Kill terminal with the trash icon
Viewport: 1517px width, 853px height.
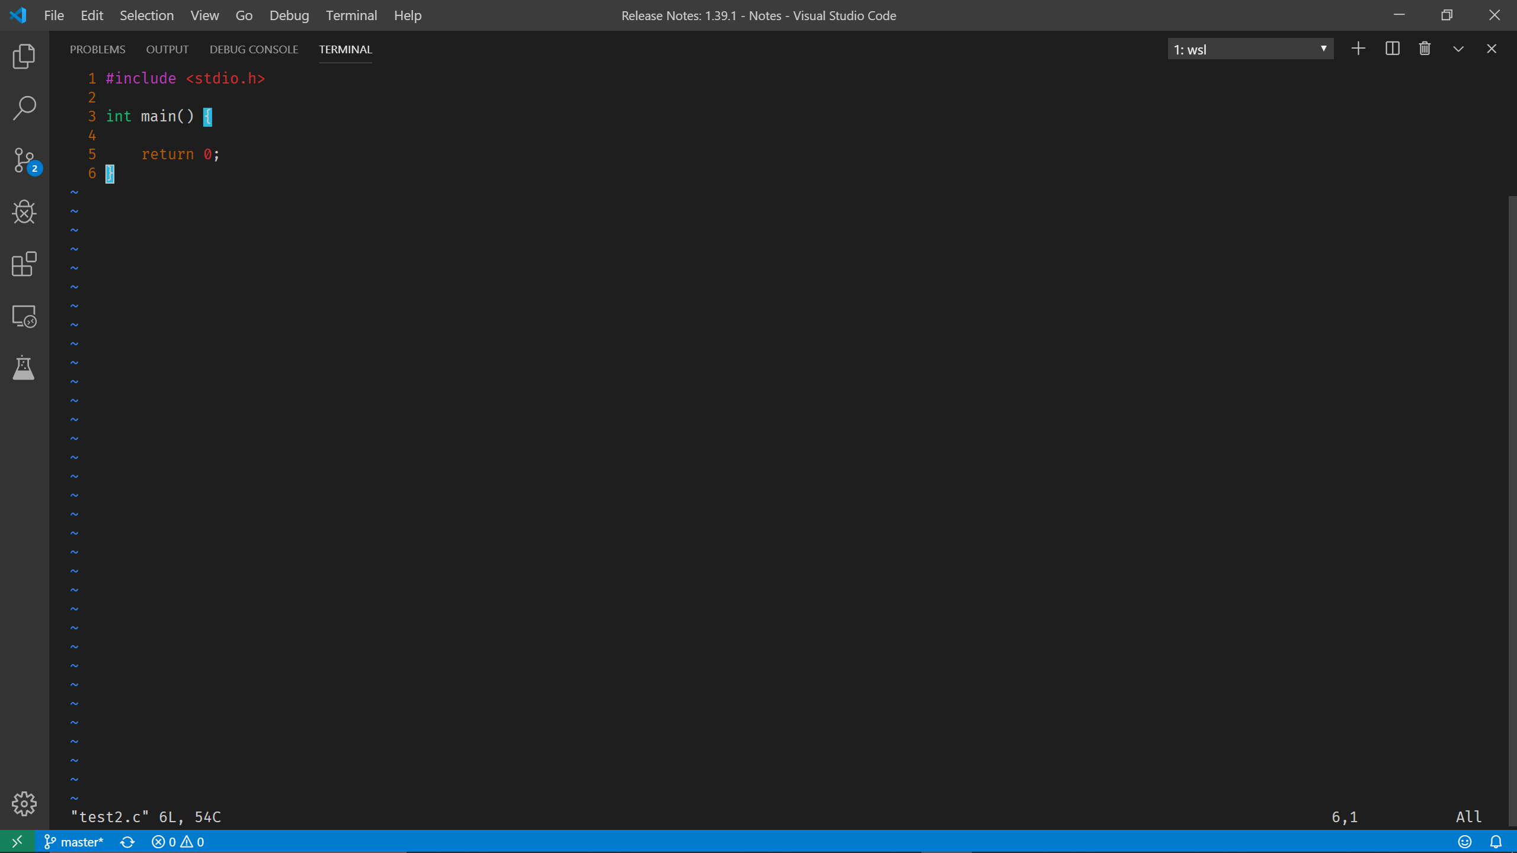tap(1425, 49)
